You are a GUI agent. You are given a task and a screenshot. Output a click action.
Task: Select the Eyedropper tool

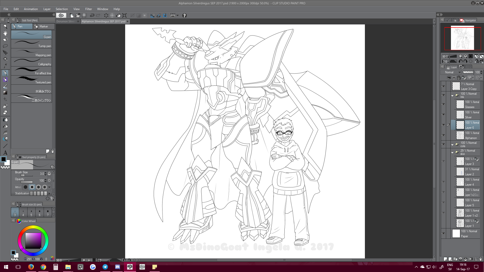5,66
